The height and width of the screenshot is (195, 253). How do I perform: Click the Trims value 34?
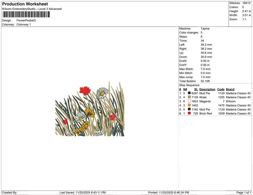[x=202, y=41]
